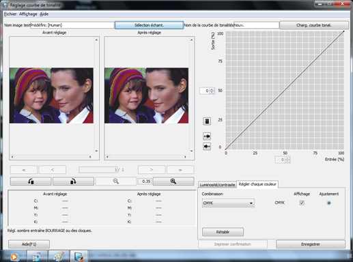Screen dimensions: 353x262
Task: Adjust the Sortie value stepper arrows
Action: (x=212, y=91)
